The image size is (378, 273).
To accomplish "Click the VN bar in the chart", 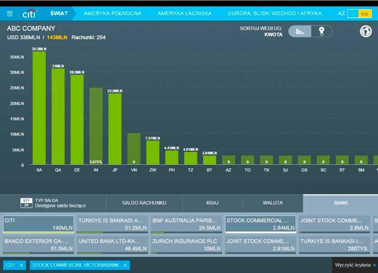I will (x=134, y=149).
